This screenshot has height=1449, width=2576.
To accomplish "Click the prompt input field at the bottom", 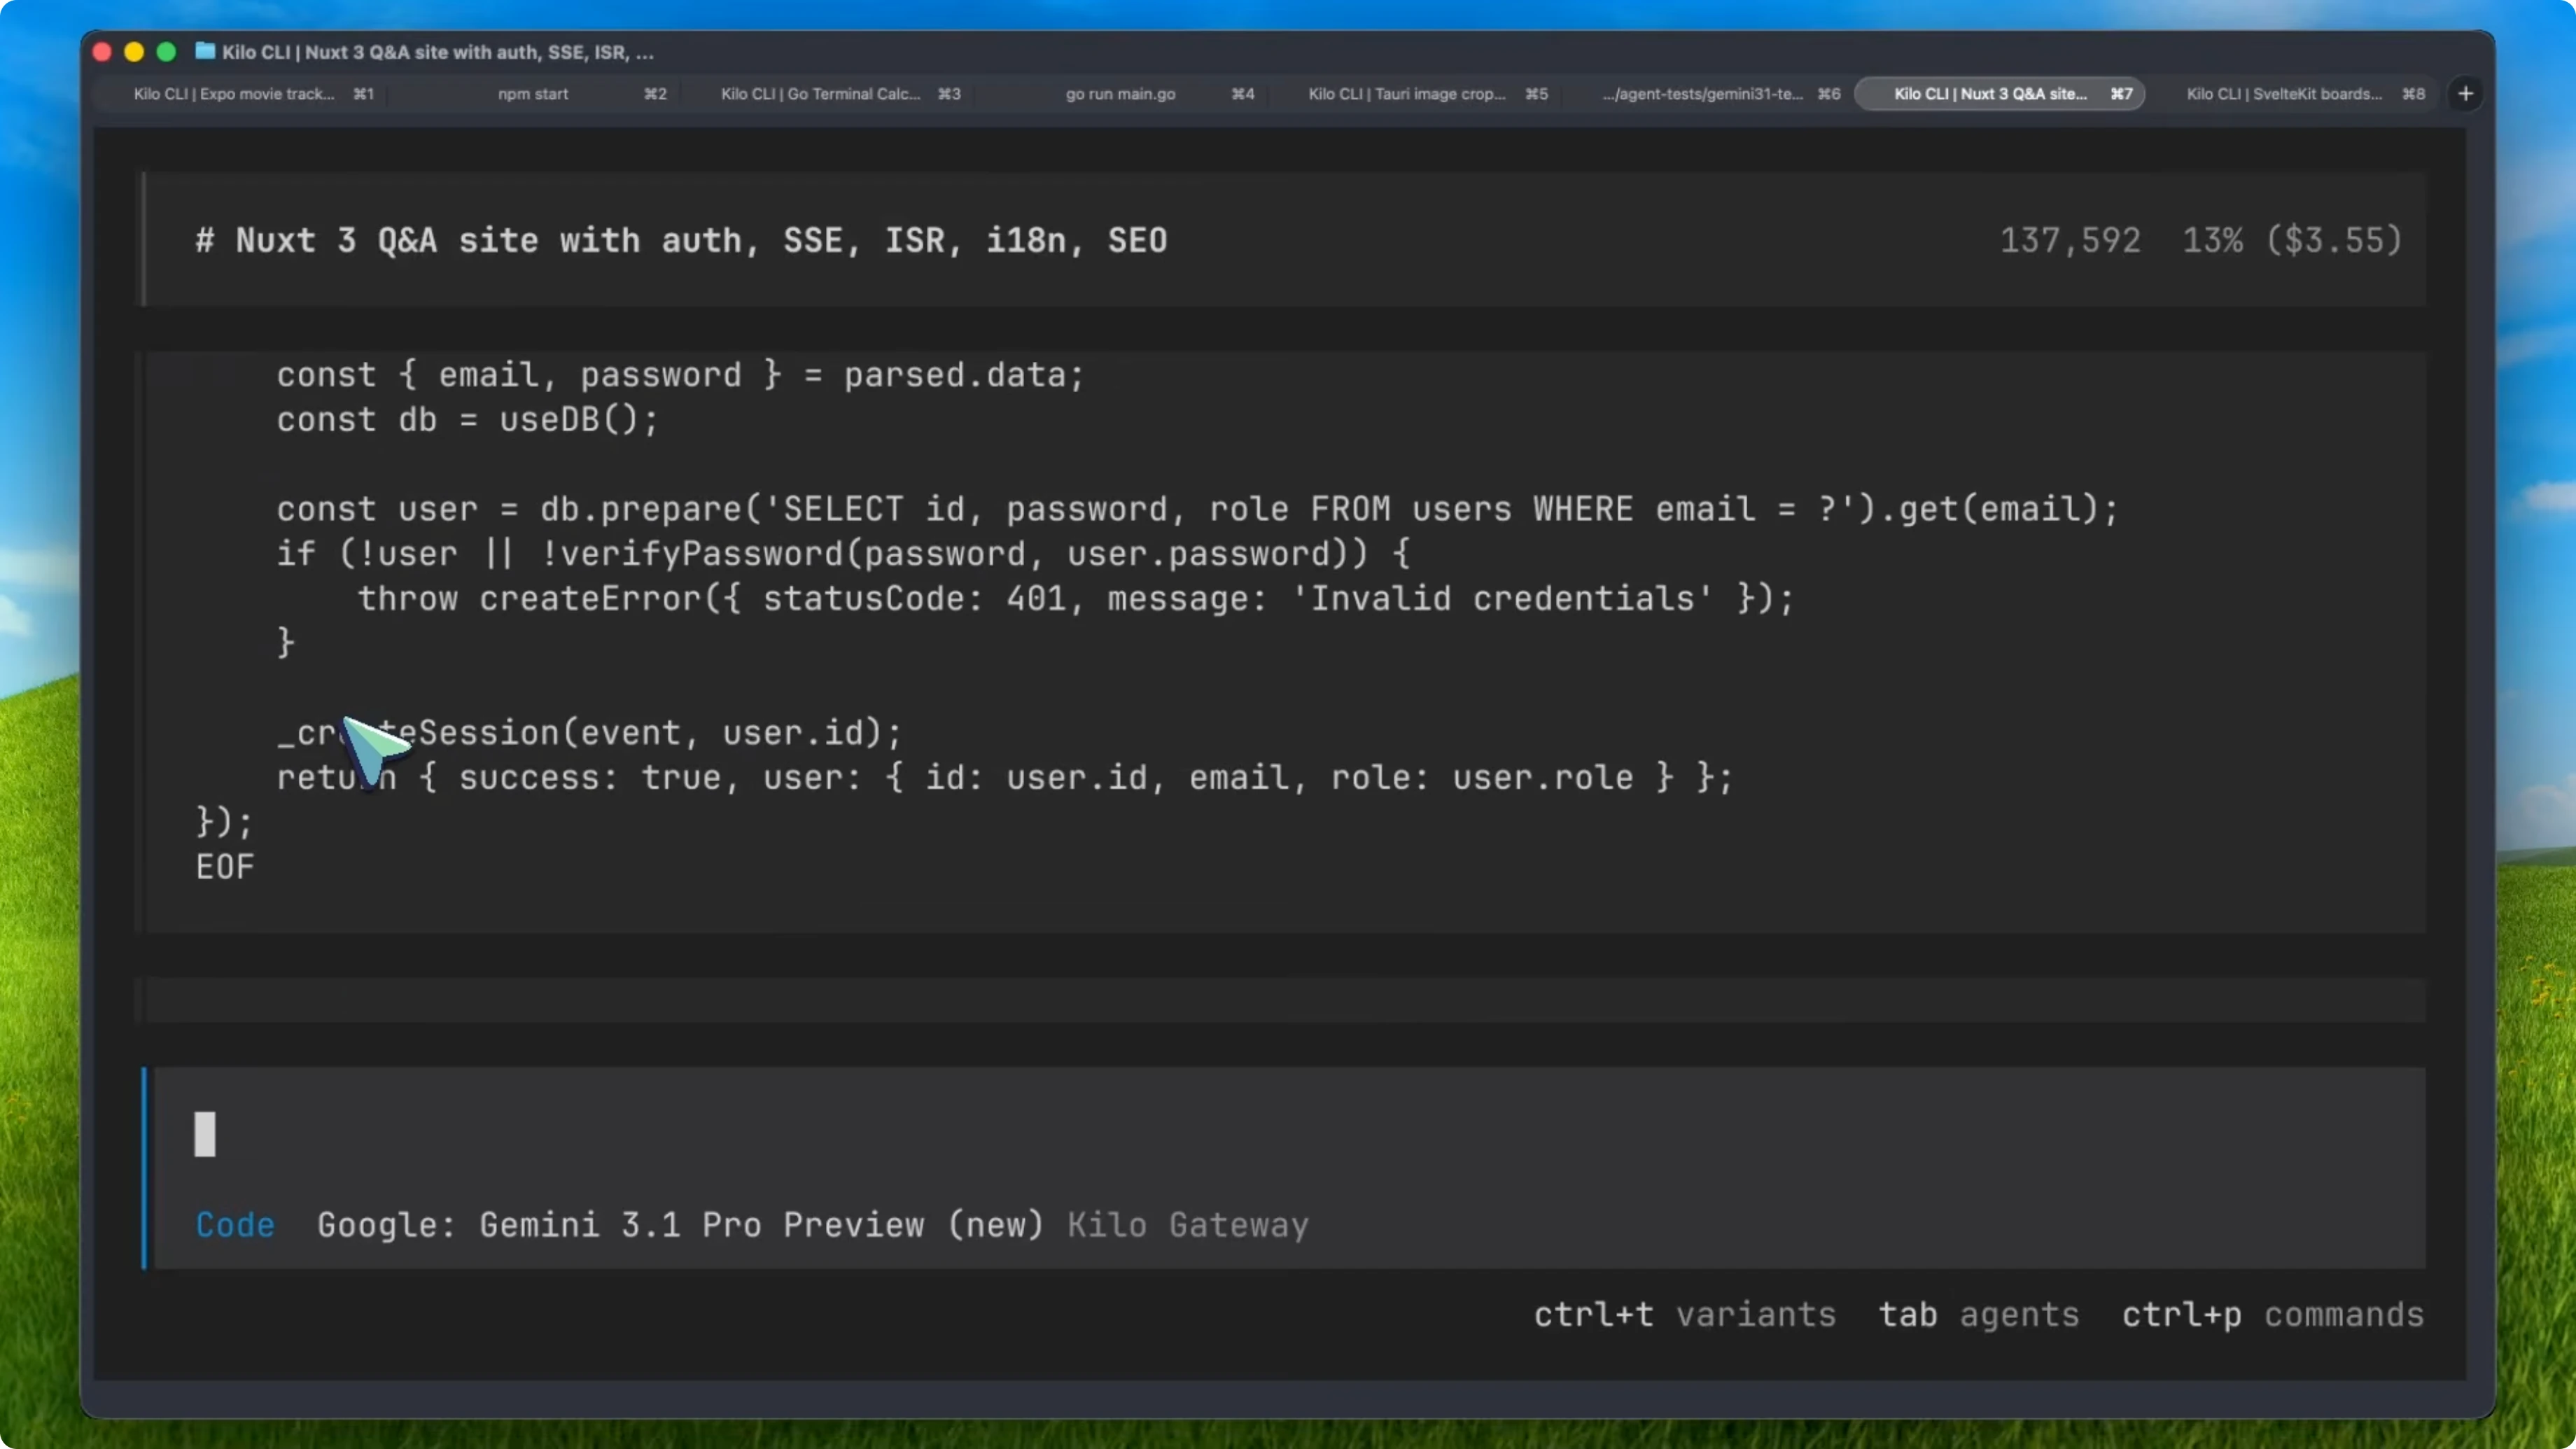I will 700,1134.
